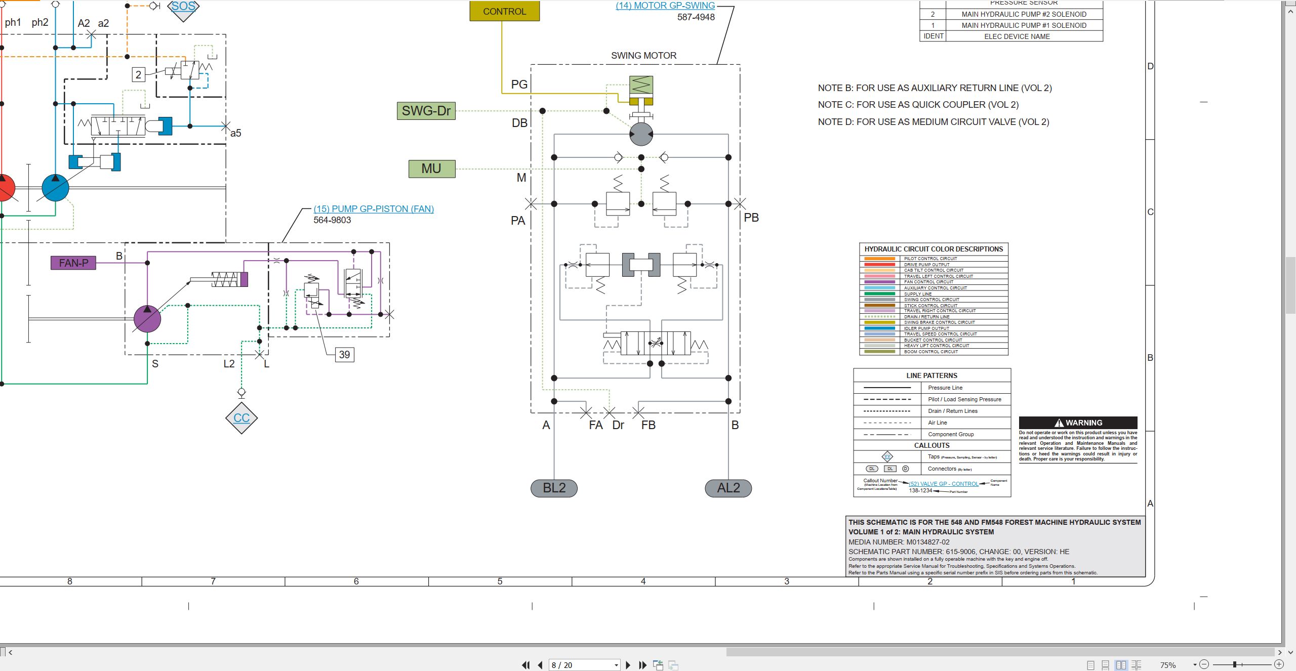Click the Pilot / Load Sensing Pressure legend row
Image resolution: width=1296 pixels, height=671 pixels.
[932, 399]
